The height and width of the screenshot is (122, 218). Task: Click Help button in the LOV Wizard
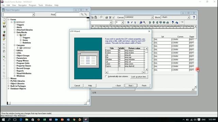pyautogui.click(x=90, y=86)
